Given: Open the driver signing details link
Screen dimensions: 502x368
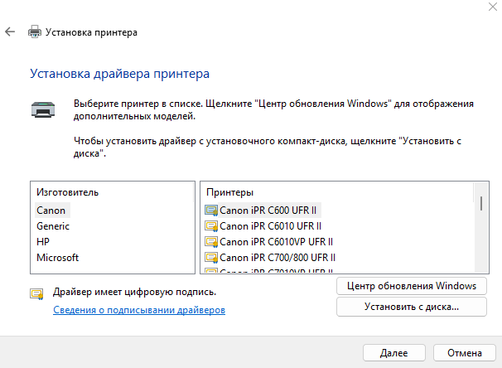Looking at the screenshot, I should point(139,310).
